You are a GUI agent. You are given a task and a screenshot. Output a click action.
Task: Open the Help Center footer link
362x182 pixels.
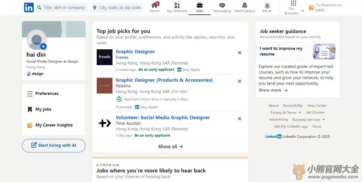(x=317, y=106)
